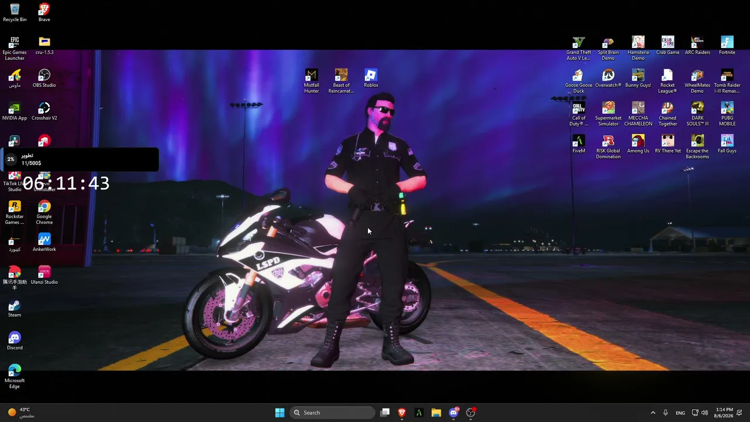Open the clock showing 1:14 PM
Viewport: 750px width, 422px height.
click(724, 413)
